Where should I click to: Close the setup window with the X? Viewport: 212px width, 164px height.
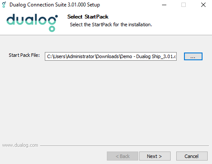point(203,5)
